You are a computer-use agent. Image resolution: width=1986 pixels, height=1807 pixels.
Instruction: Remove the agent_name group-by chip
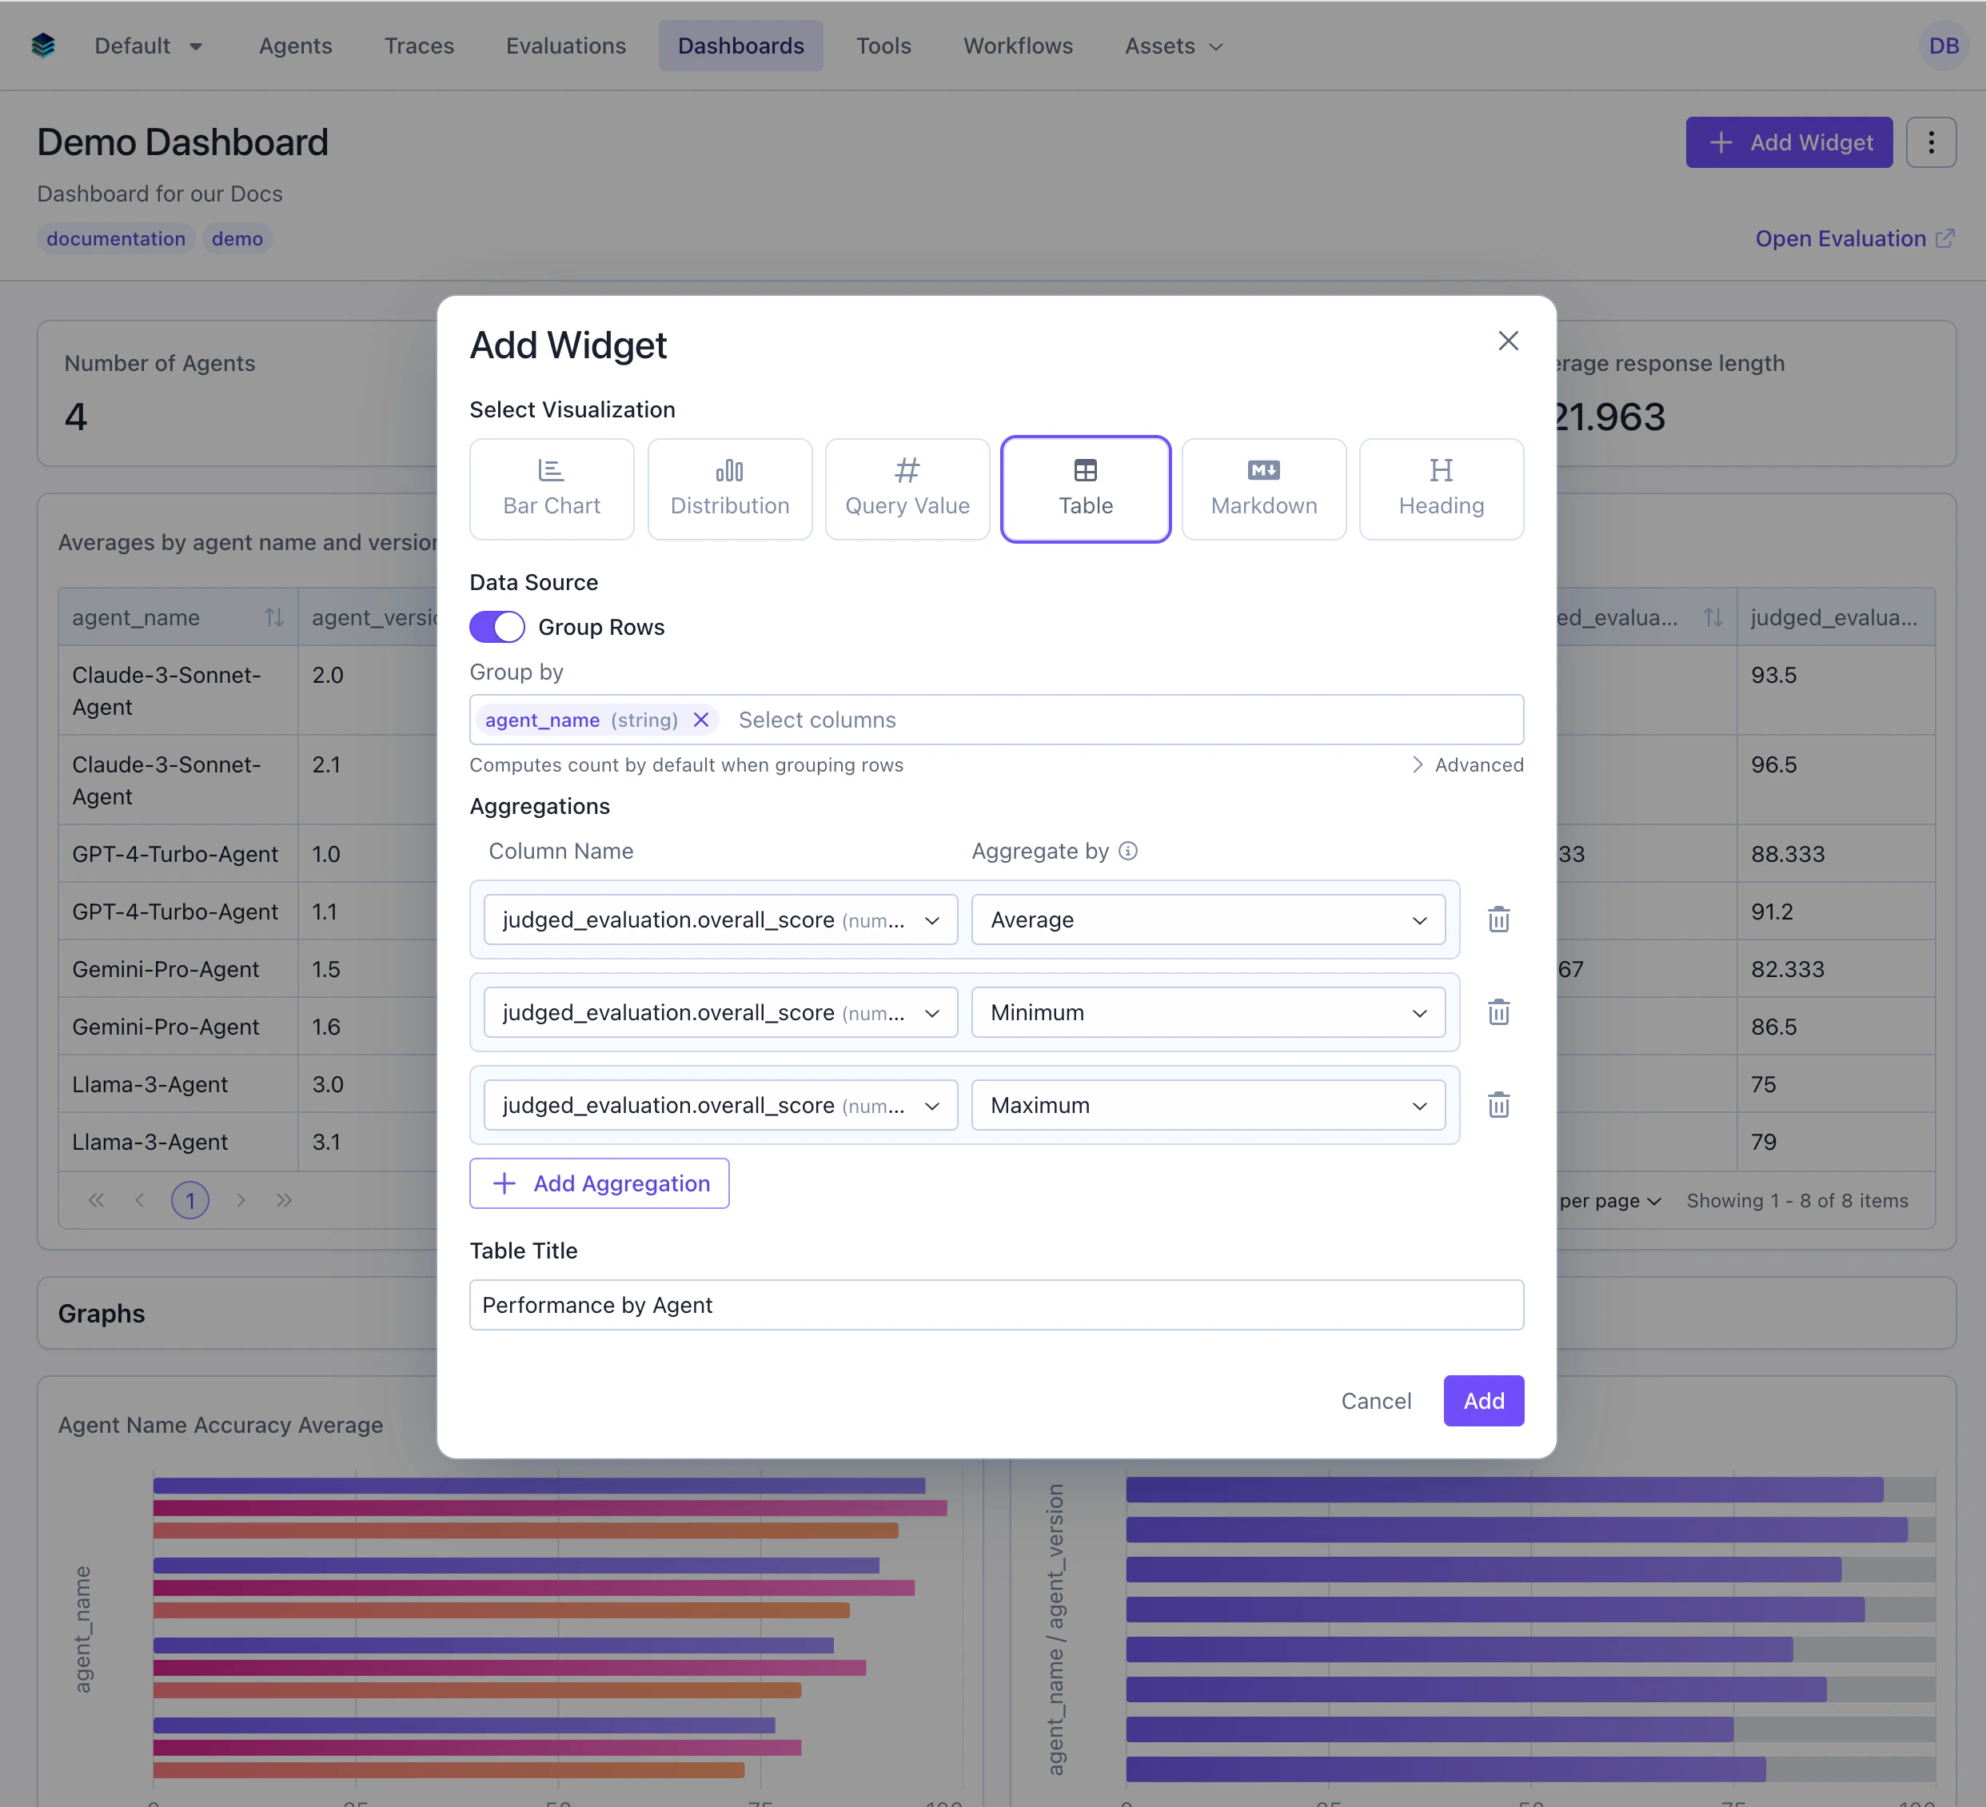click(x=701, y=720)
